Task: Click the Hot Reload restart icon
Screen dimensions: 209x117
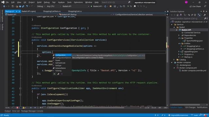Action: [x=105, y=6]
